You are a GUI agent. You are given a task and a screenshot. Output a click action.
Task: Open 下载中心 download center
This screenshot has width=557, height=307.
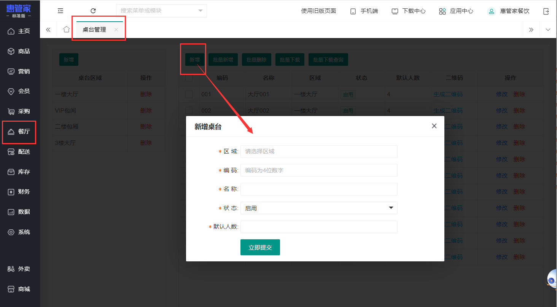pos(409,11)
